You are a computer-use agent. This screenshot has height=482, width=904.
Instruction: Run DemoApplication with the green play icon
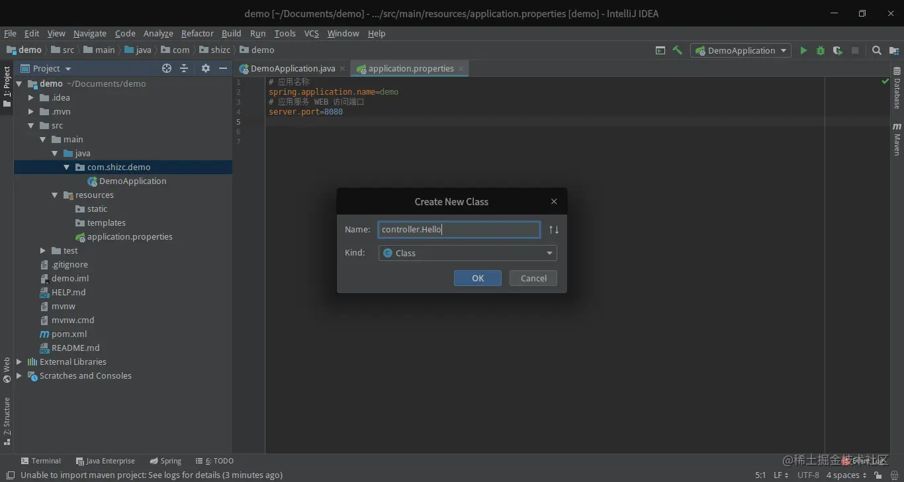coord(803,50)
